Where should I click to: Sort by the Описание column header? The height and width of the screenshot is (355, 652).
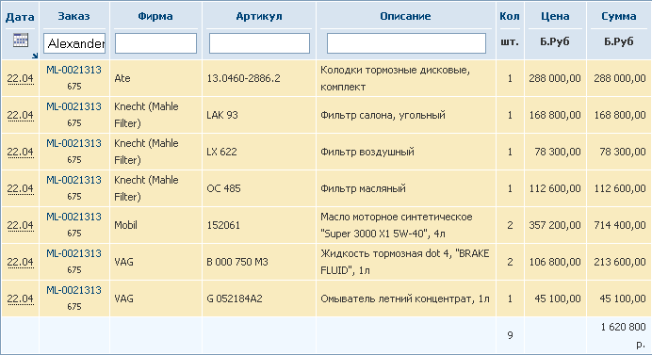pyautogui.click(x=405, y=16)
